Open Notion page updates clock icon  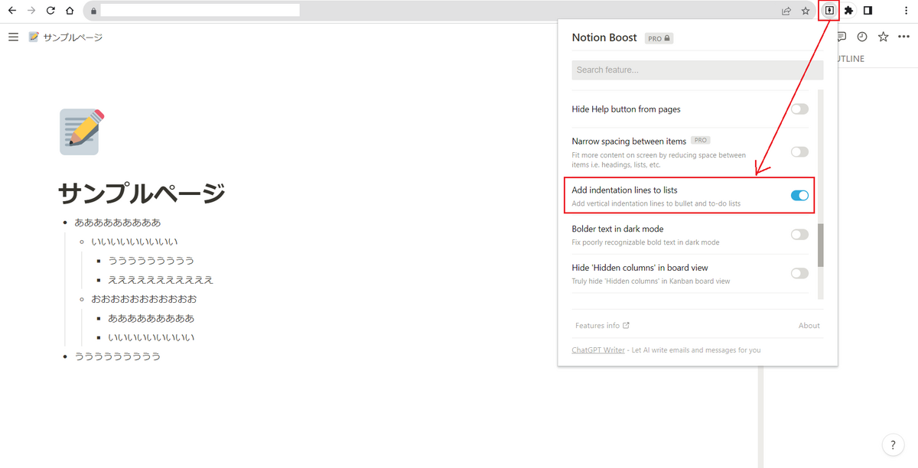coord(862,37)
